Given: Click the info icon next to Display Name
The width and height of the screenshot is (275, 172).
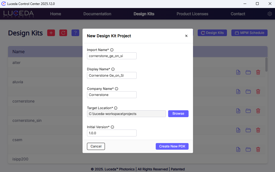Looking at the screenshot, I should pyautogui.click(x=113, y=69).
